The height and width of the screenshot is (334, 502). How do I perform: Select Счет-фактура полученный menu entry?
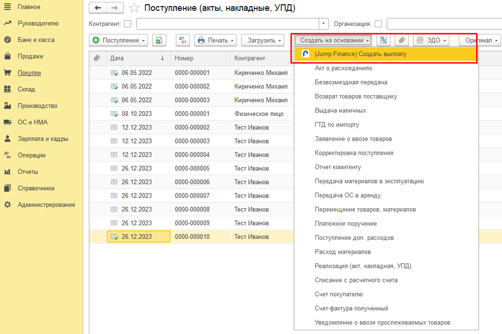[x=351, y=308]
